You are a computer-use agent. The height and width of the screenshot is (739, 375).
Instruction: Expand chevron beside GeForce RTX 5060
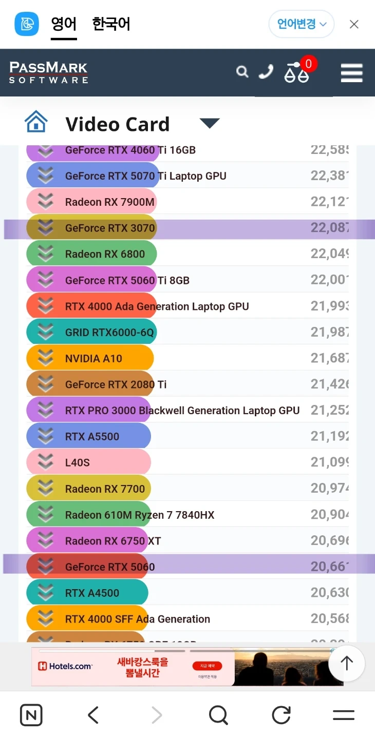(46, 567)
